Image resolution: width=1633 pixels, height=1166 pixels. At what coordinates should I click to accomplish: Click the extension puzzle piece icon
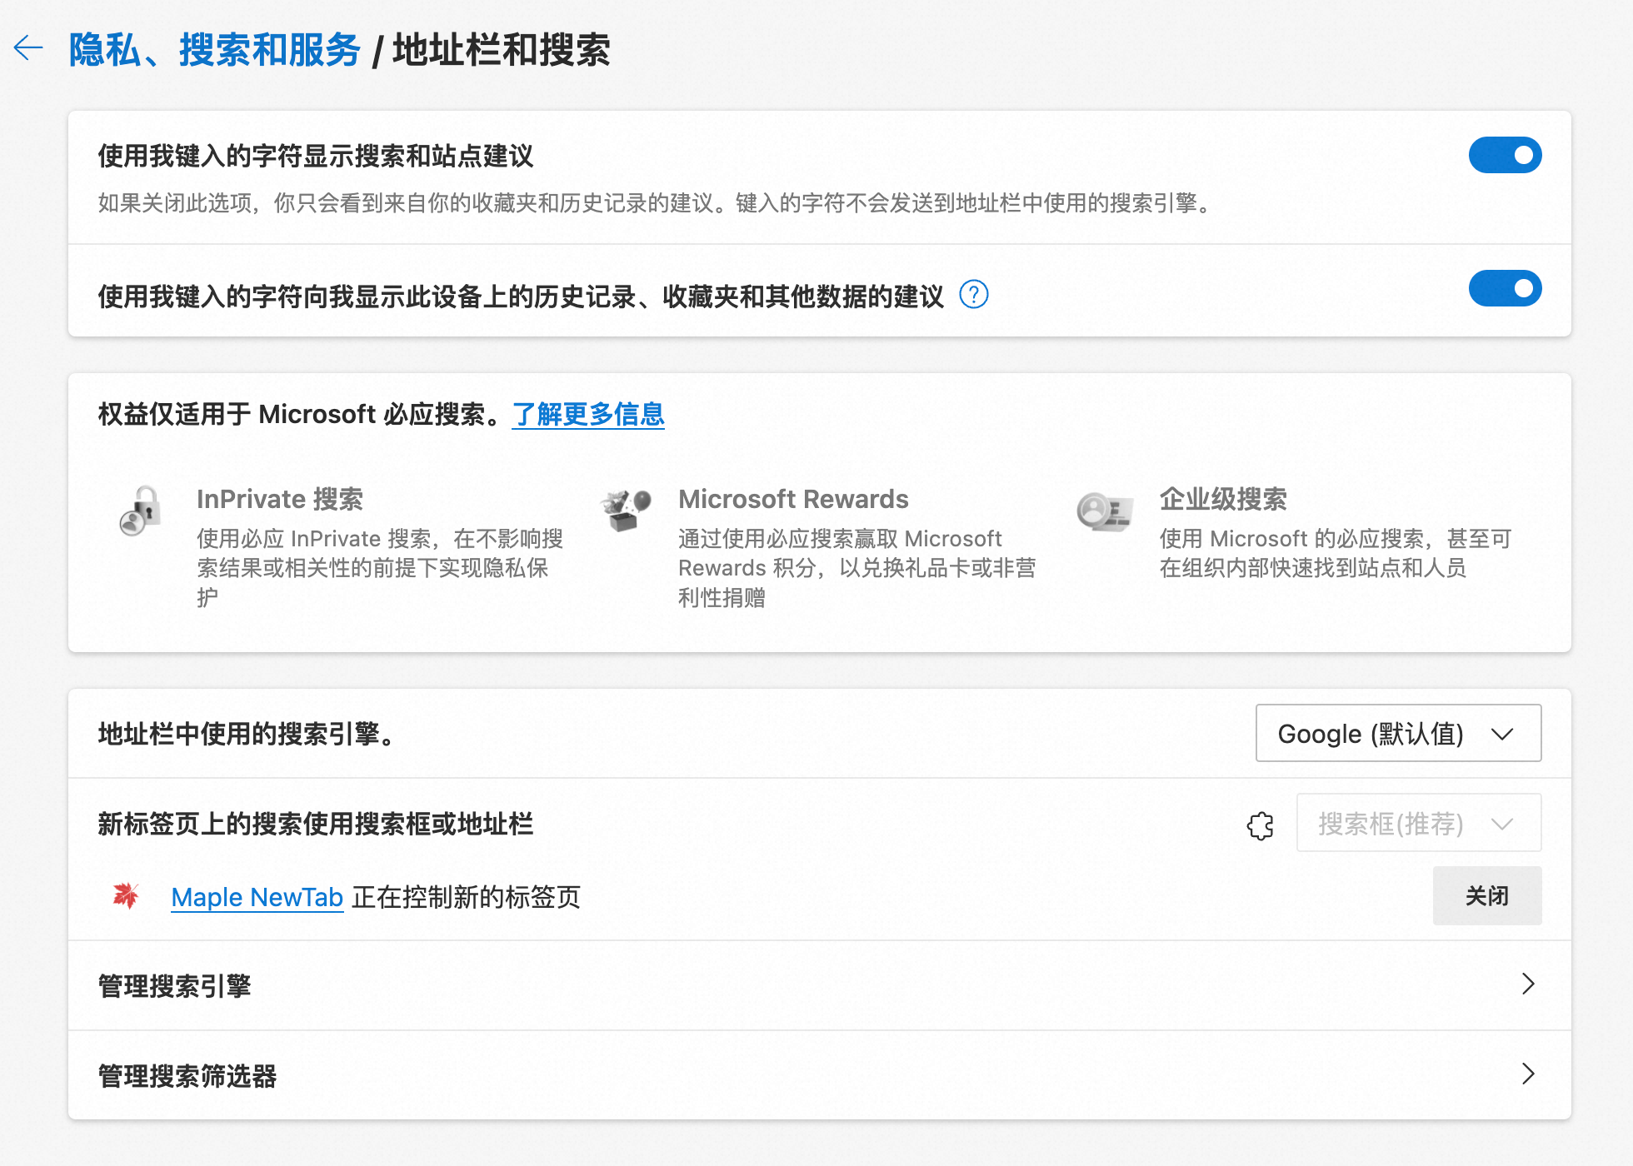1261,825
